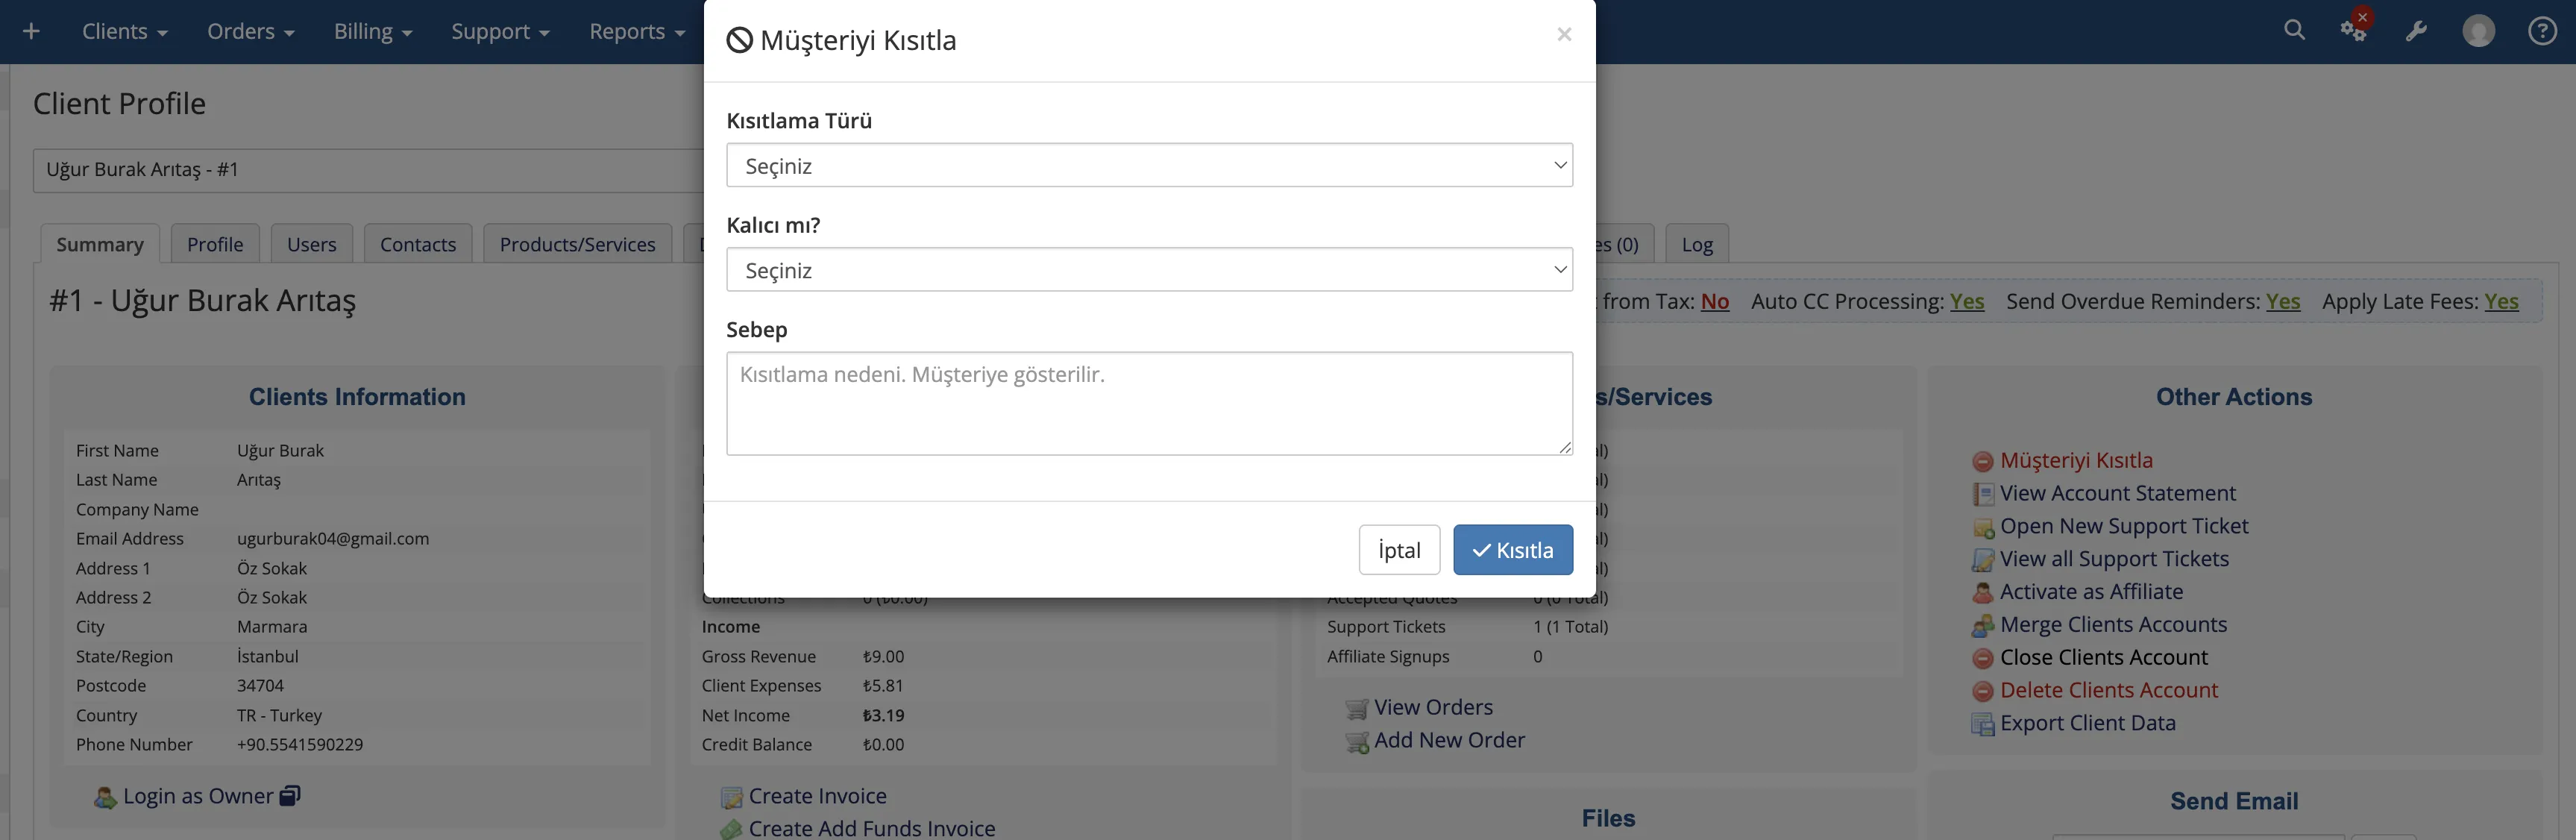Click the Close Clients Account red icon

point(1982,659)
